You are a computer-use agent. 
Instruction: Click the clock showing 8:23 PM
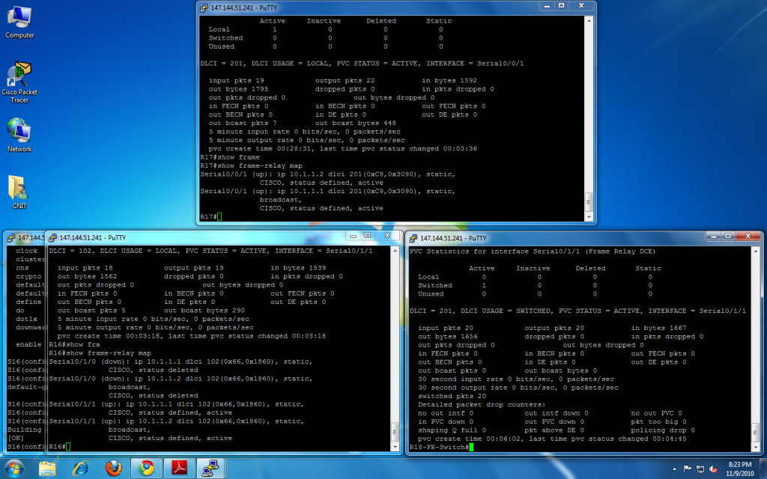(738, 469)
